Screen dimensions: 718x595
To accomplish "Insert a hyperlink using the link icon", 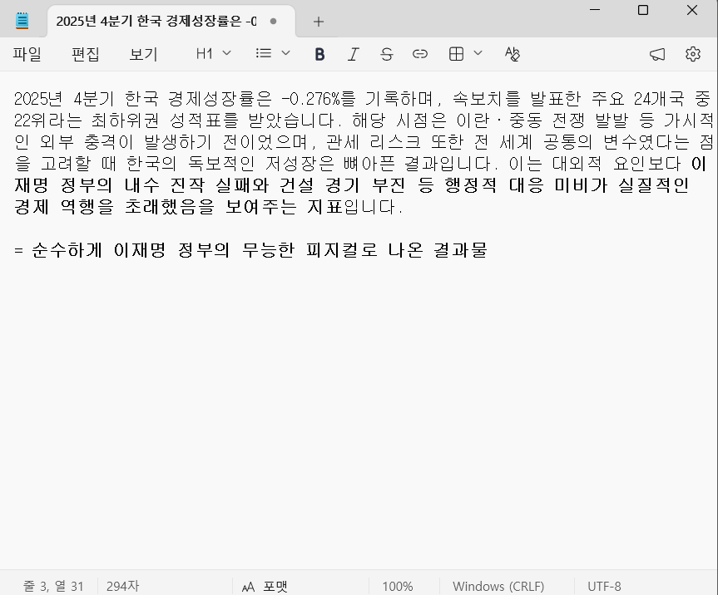I will (x=420, y=53).
